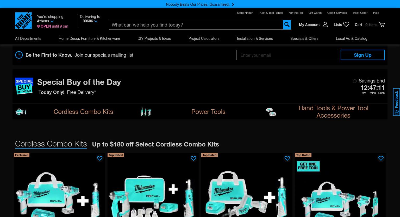The height and width of the screenshot is (217, 400).
Task: Open the Project Calculators menu
Action: (x=204, y=39)
